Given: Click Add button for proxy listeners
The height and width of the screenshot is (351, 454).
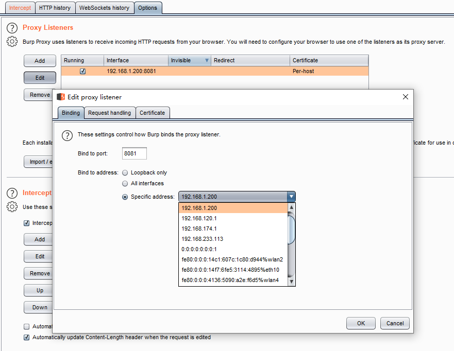Looking at the screenshot, I should coord(40,61).
